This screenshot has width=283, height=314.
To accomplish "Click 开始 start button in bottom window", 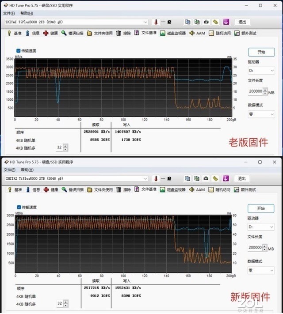I will pyautogui.click(x=261, y=208).
